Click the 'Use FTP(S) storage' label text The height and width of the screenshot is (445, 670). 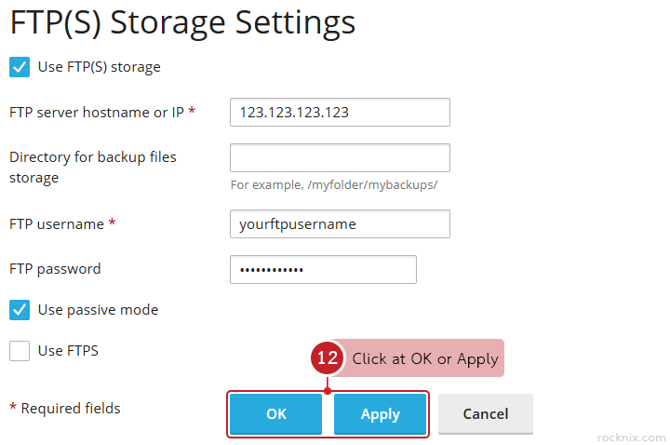(99, 67)
